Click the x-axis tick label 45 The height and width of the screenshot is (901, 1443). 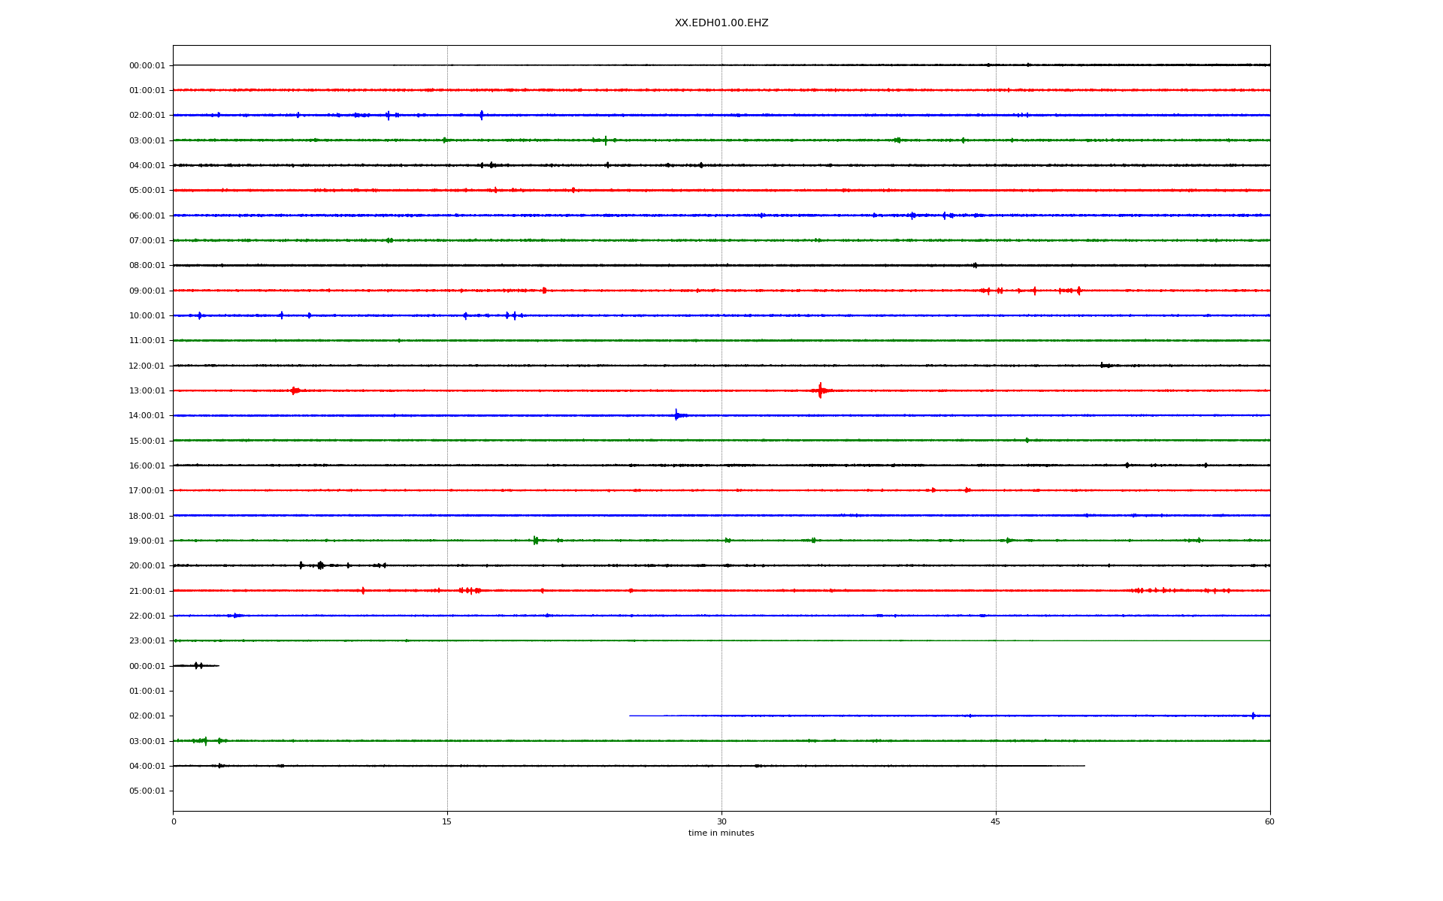995,821
